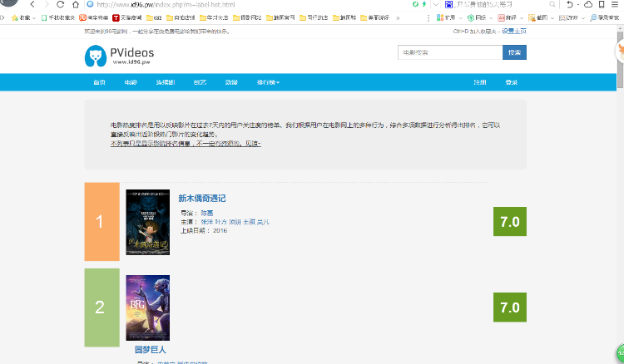The width and height of the screenshot is (624, 364).
Task: Click the 注册 register link
Action: click(479, 82)
